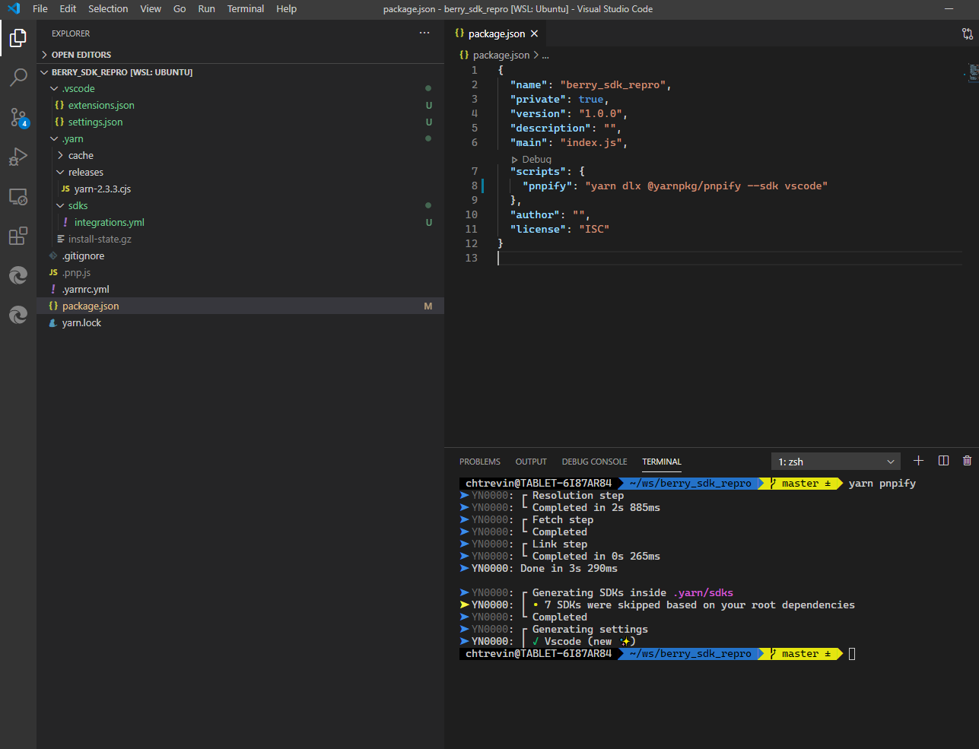This screenshot has width=979, height=749.
Task: Switch to the Problems panel tab
Action: pos(480,462)
